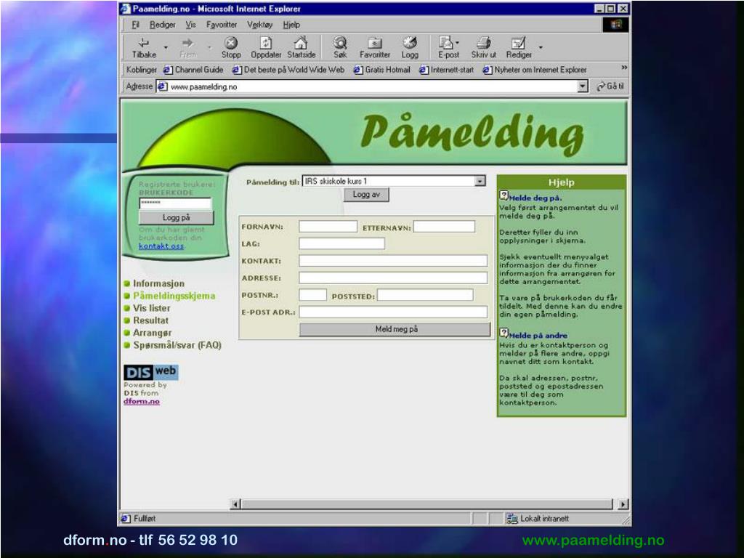744x558 pixels.
Task: Click the Kontakt input field
Action: (x=393, y=261)
